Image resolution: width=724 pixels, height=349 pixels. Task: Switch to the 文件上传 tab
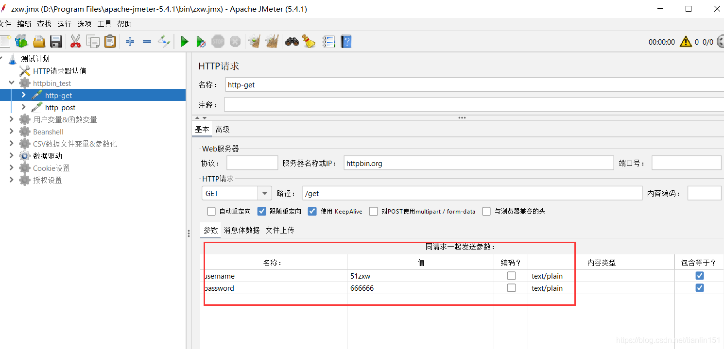click(x=280, y=230)
